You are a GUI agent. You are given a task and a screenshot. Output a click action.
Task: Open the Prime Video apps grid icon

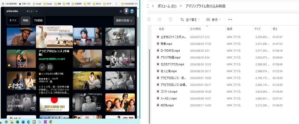pyautogui.click(x=121, y=11)
